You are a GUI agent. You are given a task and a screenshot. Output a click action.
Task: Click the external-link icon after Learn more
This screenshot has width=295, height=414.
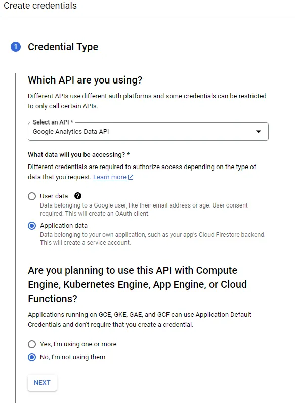point(130,177)
